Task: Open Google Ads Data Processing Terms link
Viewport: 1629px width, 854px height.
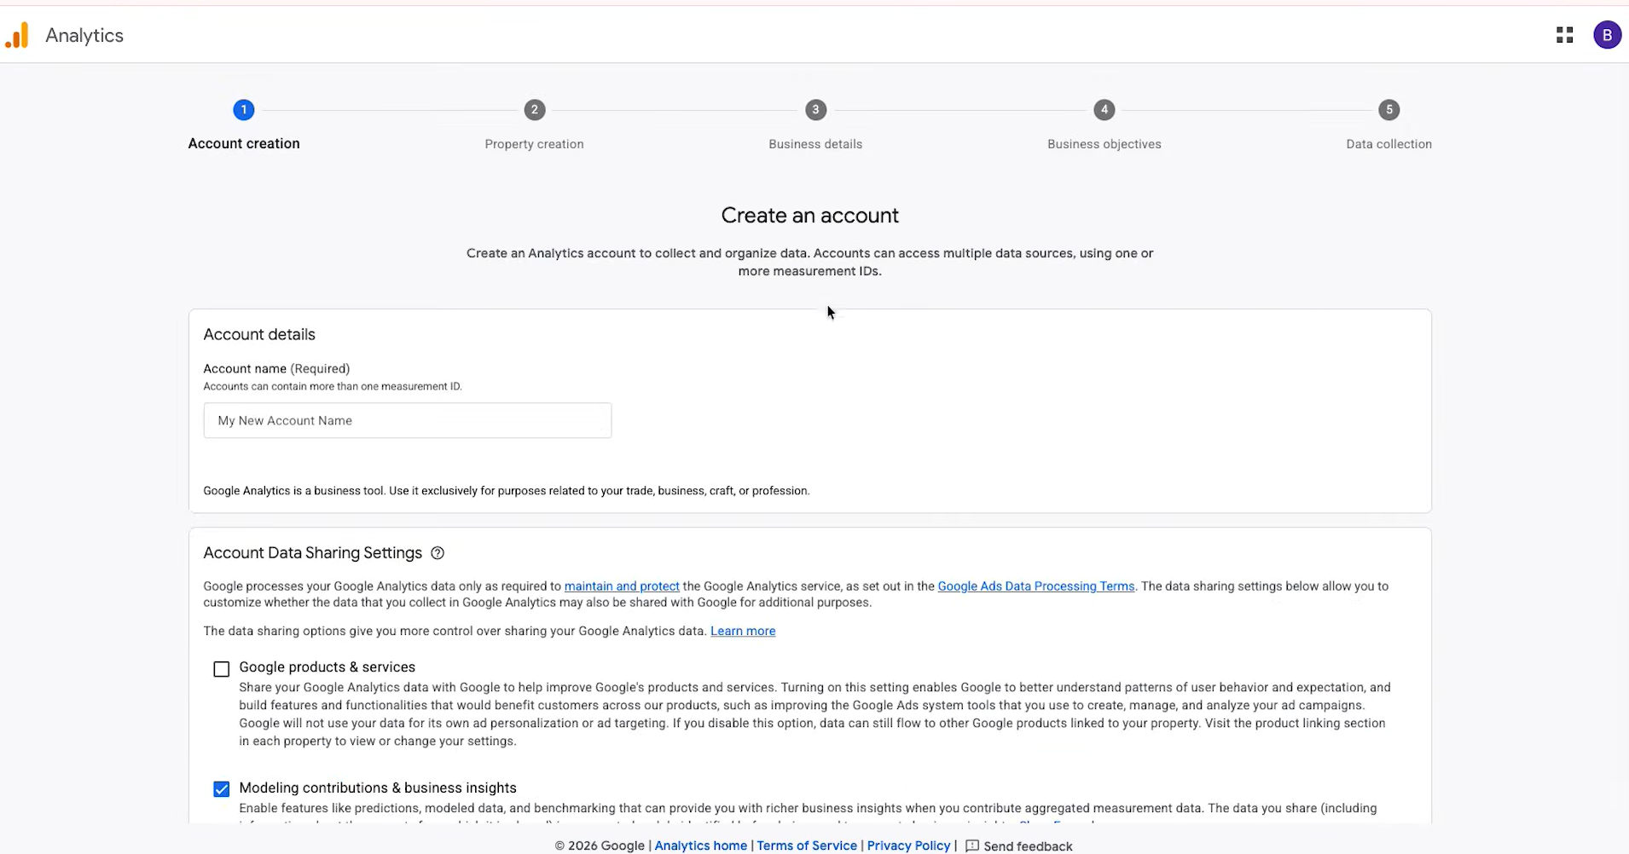Action: 1036,586
